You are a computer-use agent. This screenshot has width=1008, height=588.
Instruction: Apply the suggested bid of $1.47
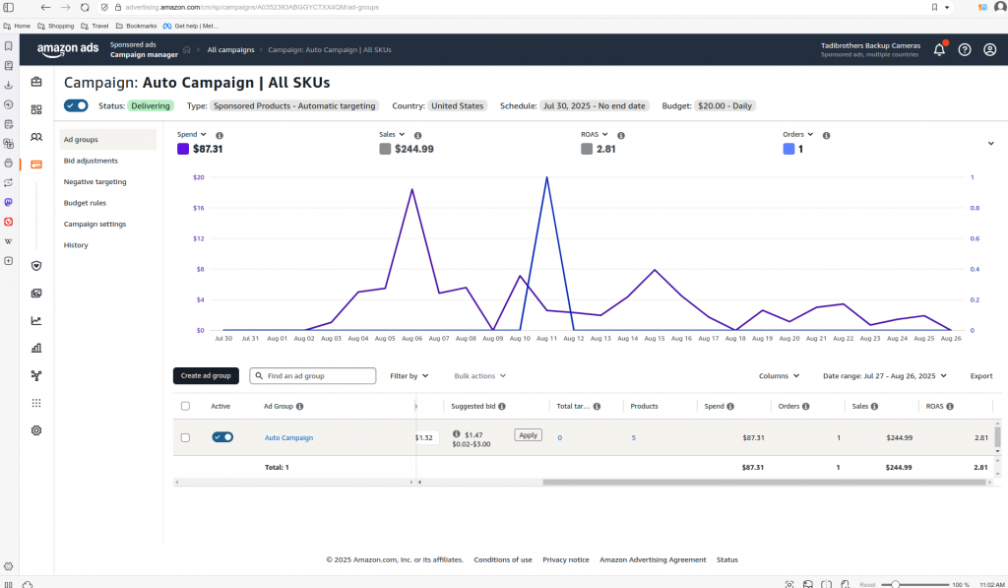[528, 435]
